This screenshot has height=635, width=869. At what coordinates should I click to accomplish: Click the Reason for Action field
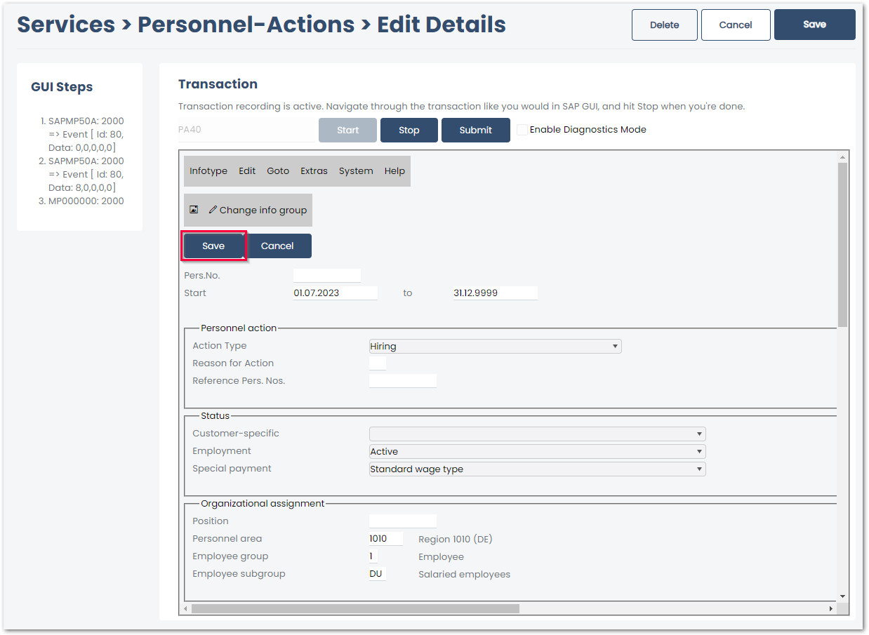point(378,363)
